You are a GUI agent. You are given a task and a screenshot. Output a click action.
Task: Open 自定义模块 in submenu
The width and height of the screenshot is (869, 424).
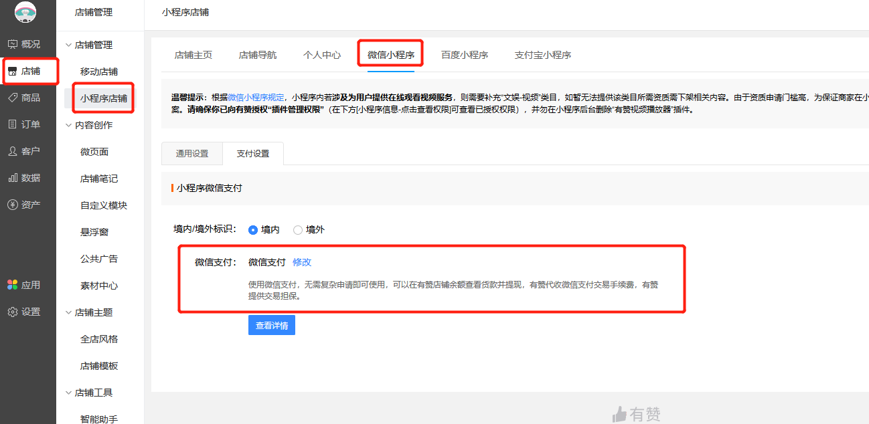(104, 205)
